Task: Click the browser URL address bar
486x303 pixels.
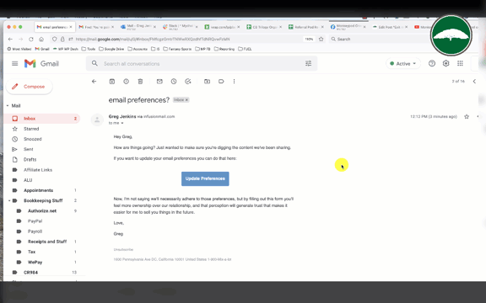Action: pos(186,39)
